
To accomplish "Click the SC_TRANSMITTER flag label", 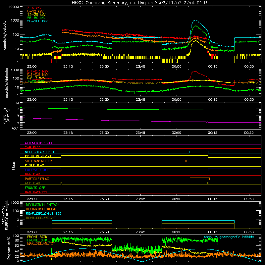I will 38,161.
